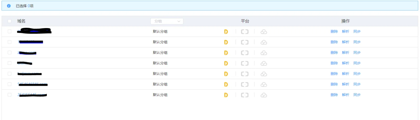Click the cloud platform icon in third row
This screenshot has width=420, height=120.
(x=264, y=53)
